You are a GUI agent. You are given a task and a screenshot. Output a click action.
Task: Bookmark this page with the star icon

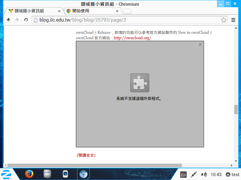(x=224, y=20)
